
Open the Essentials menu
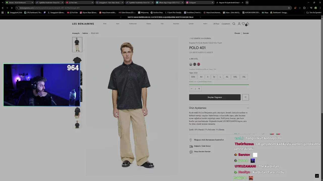coord(176,24)
